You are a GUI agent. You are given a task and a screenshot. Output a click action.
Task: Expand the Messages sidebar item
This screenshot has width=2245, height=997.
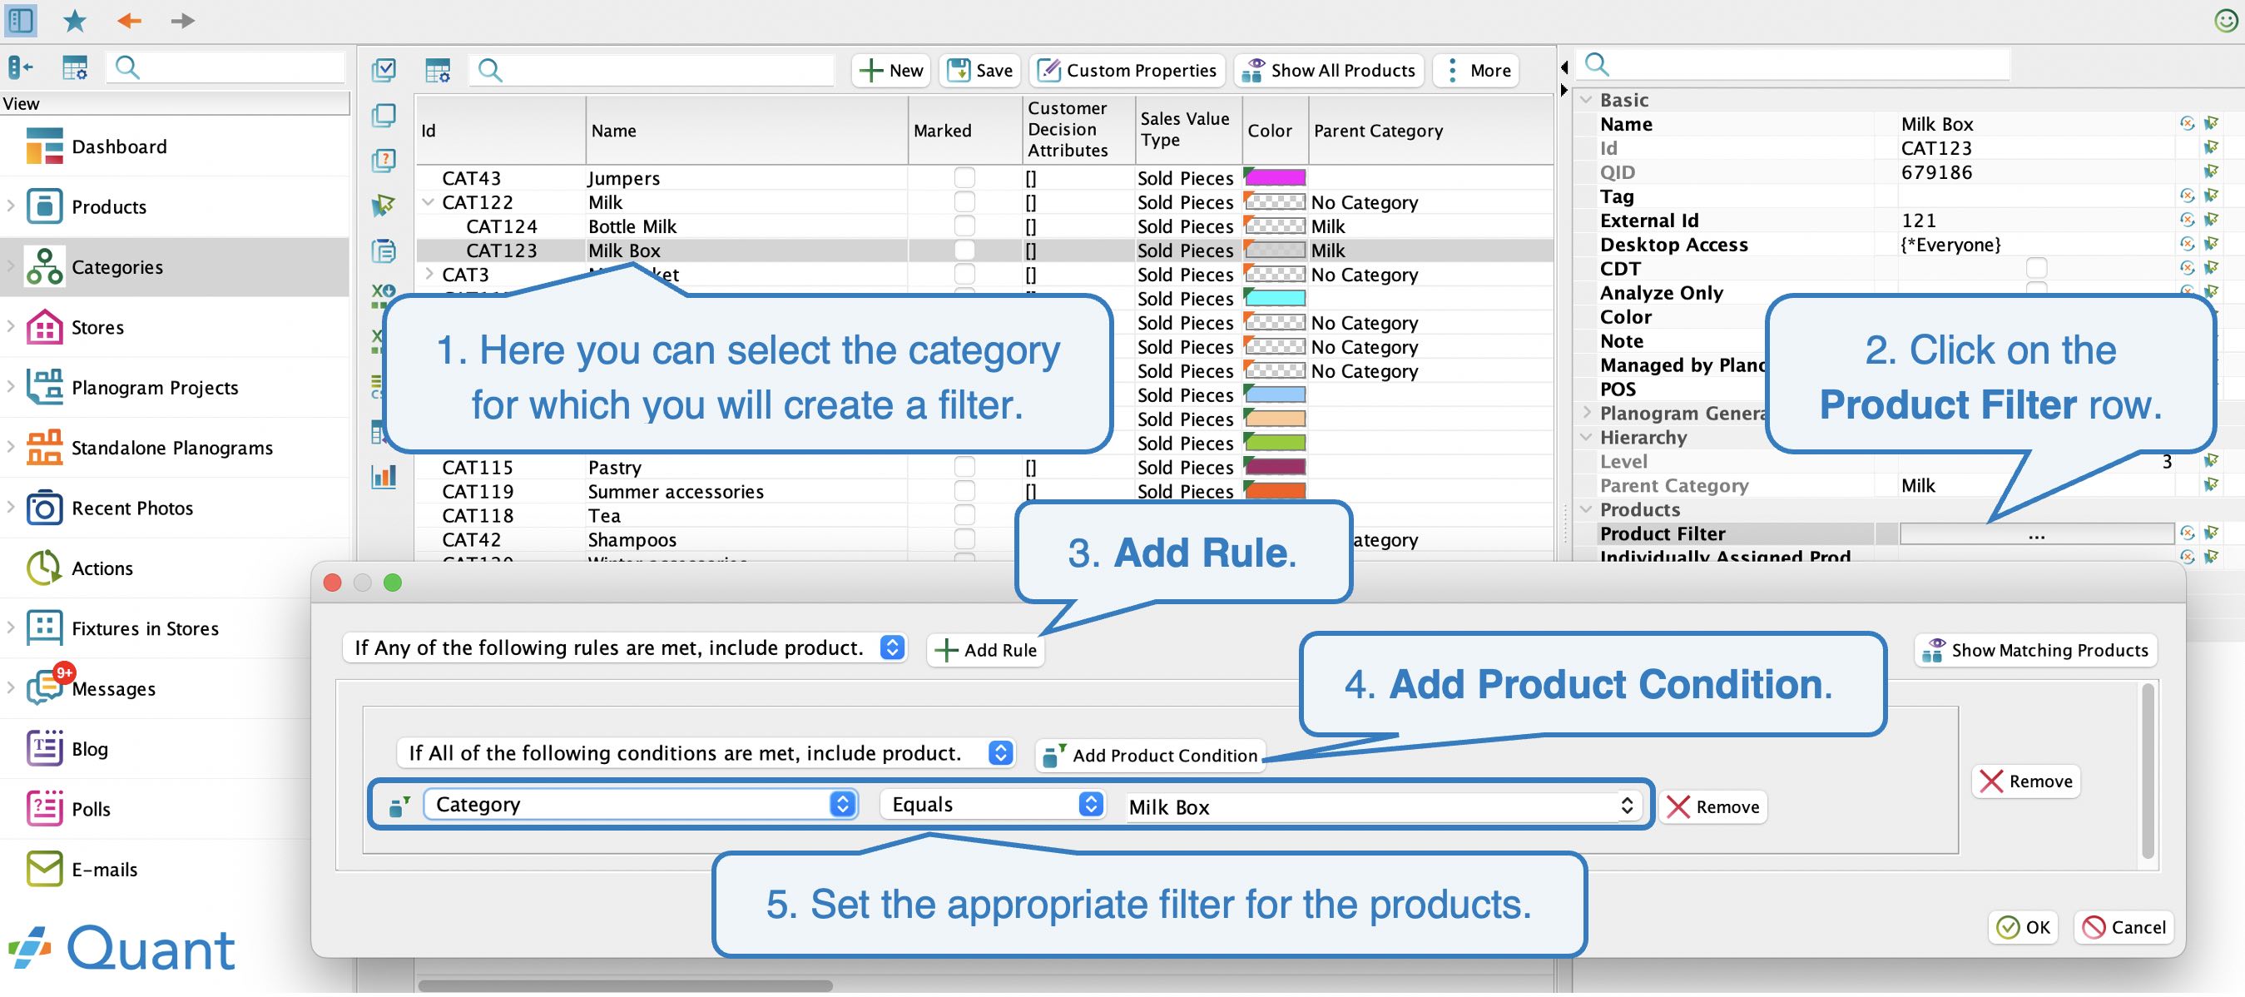[x=11, y=689]
